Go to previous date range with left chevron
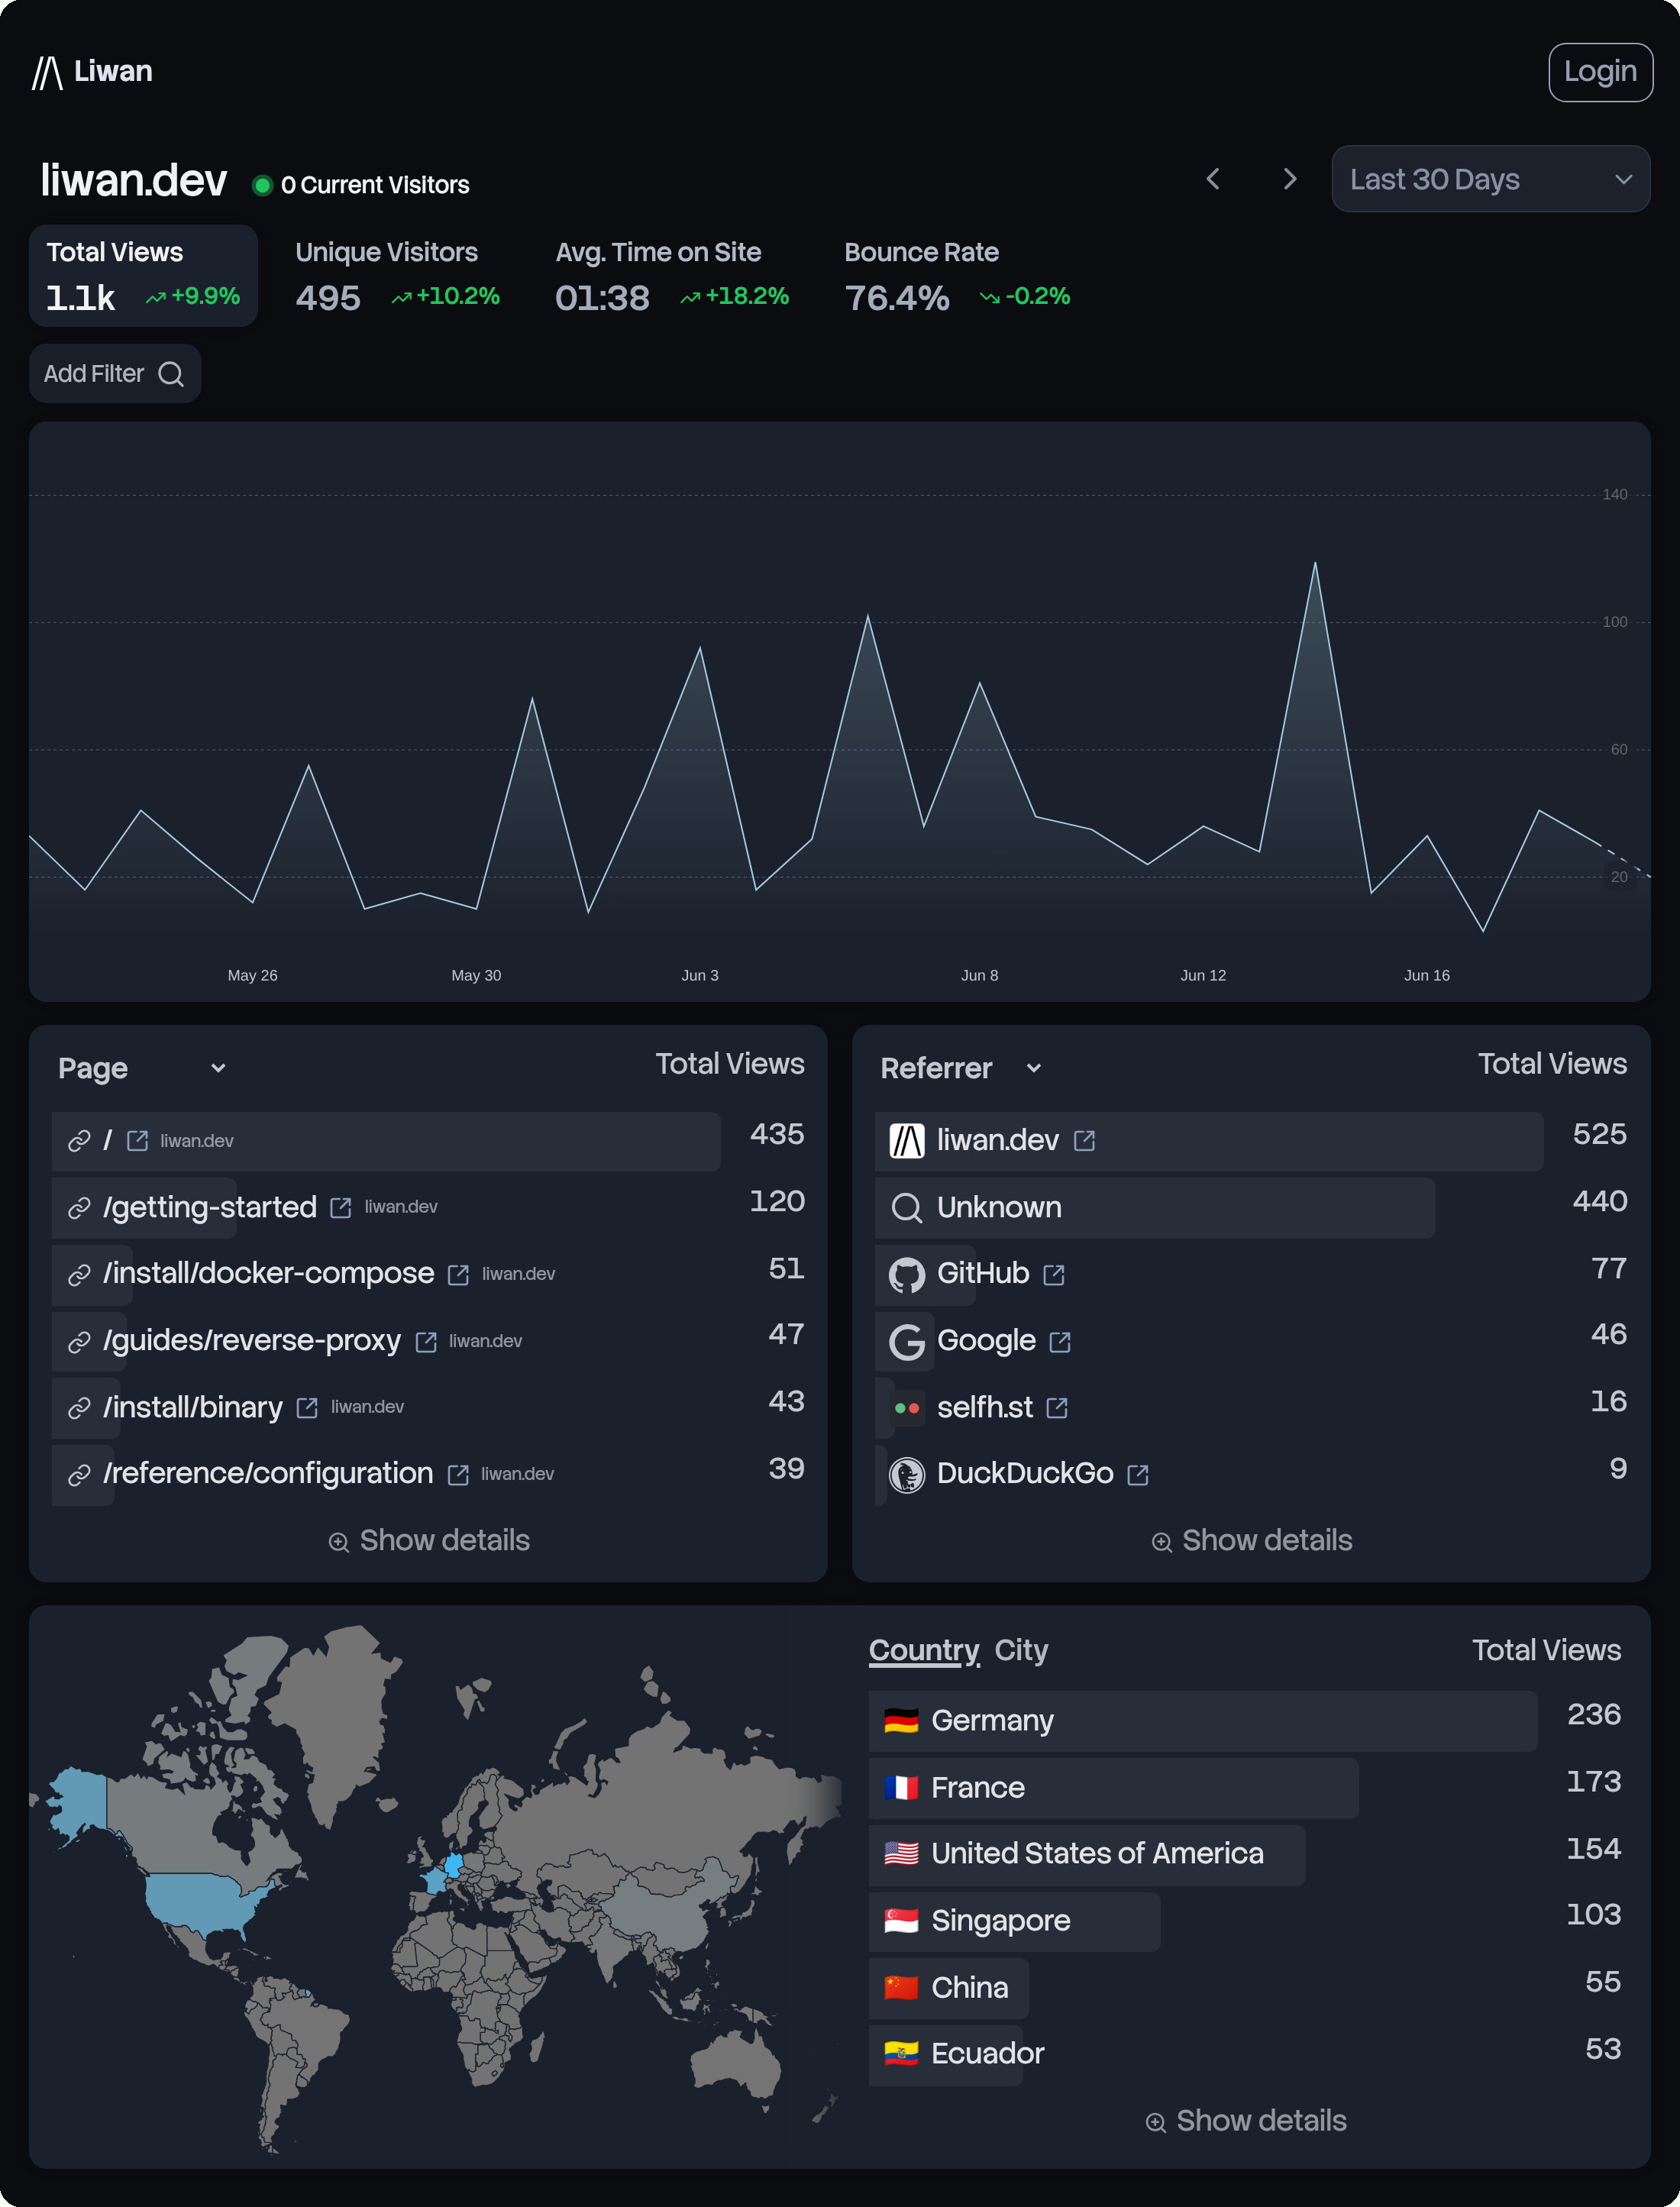 click(x=1213, y=179)
